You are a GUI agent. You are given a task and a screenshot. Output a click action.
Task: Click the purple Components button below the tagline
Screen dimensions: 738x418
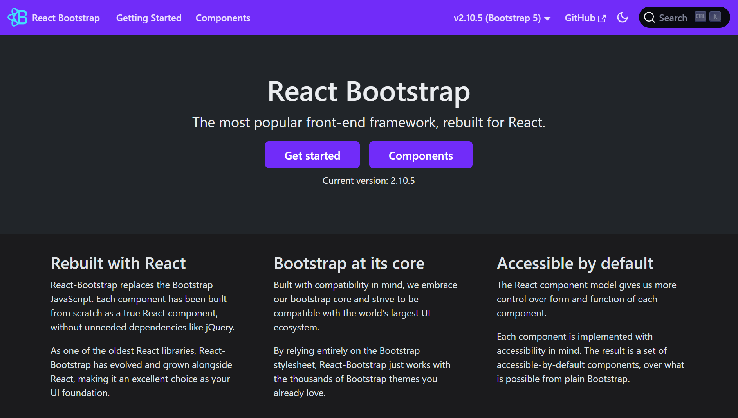coord(420,154)
